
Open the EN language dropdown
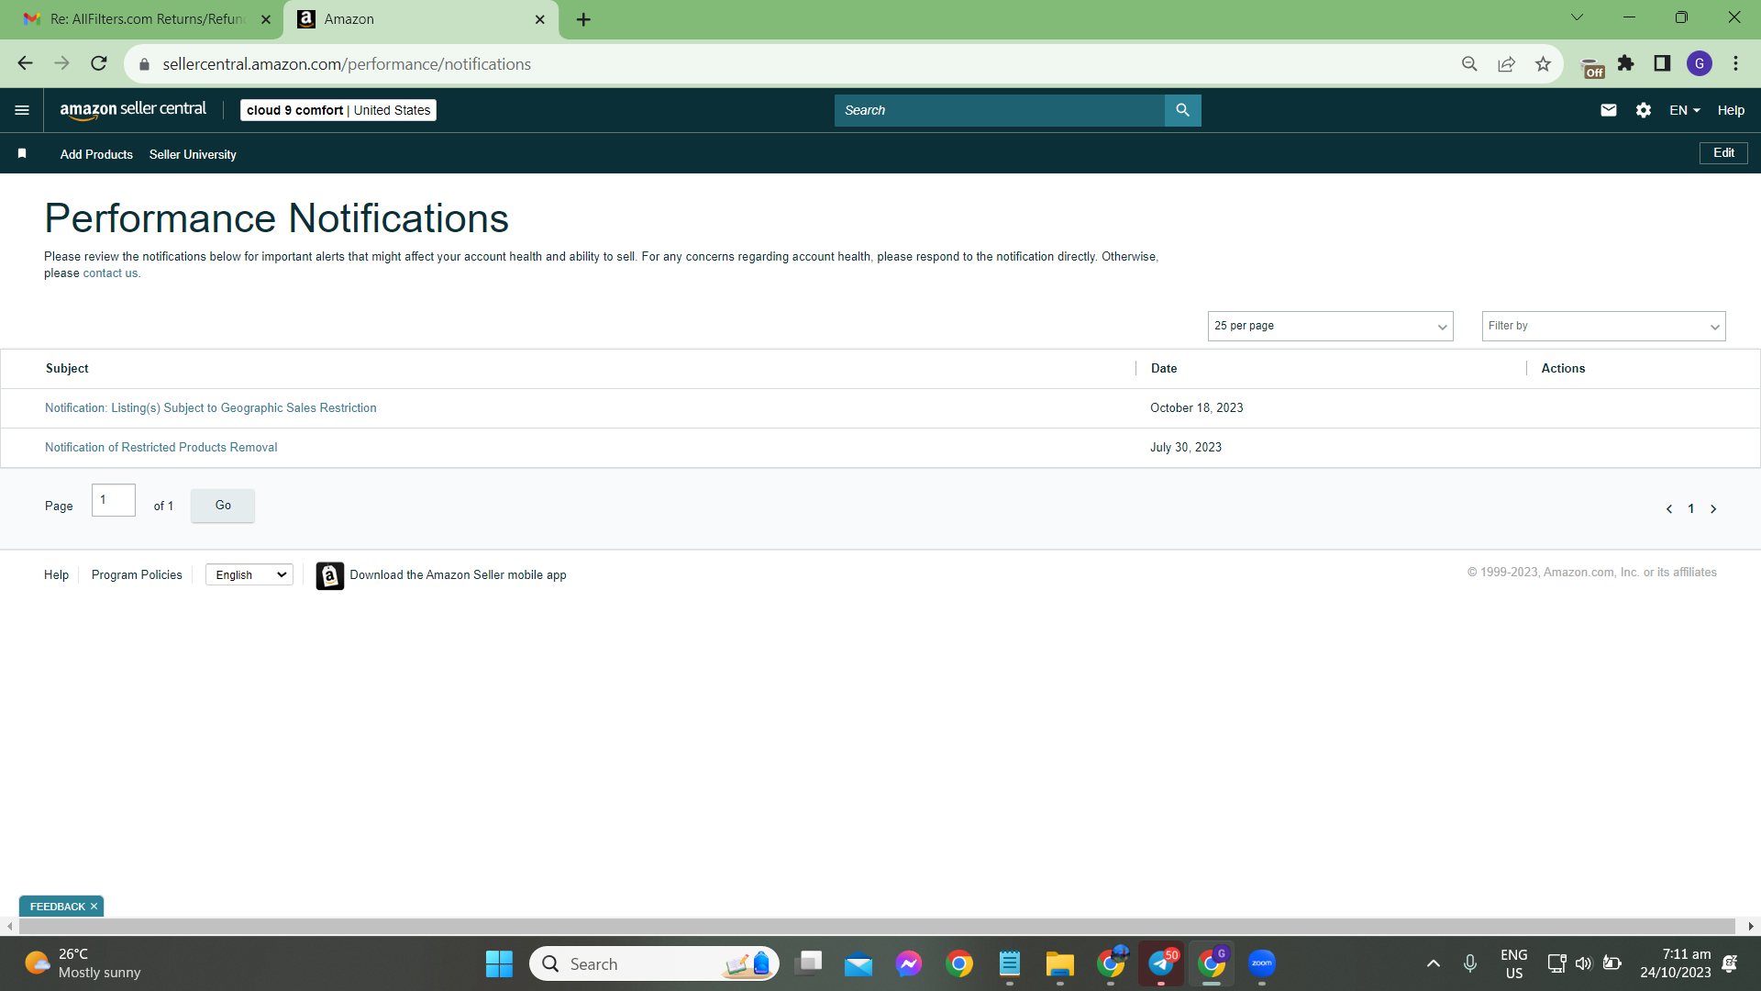[1685, 110]
